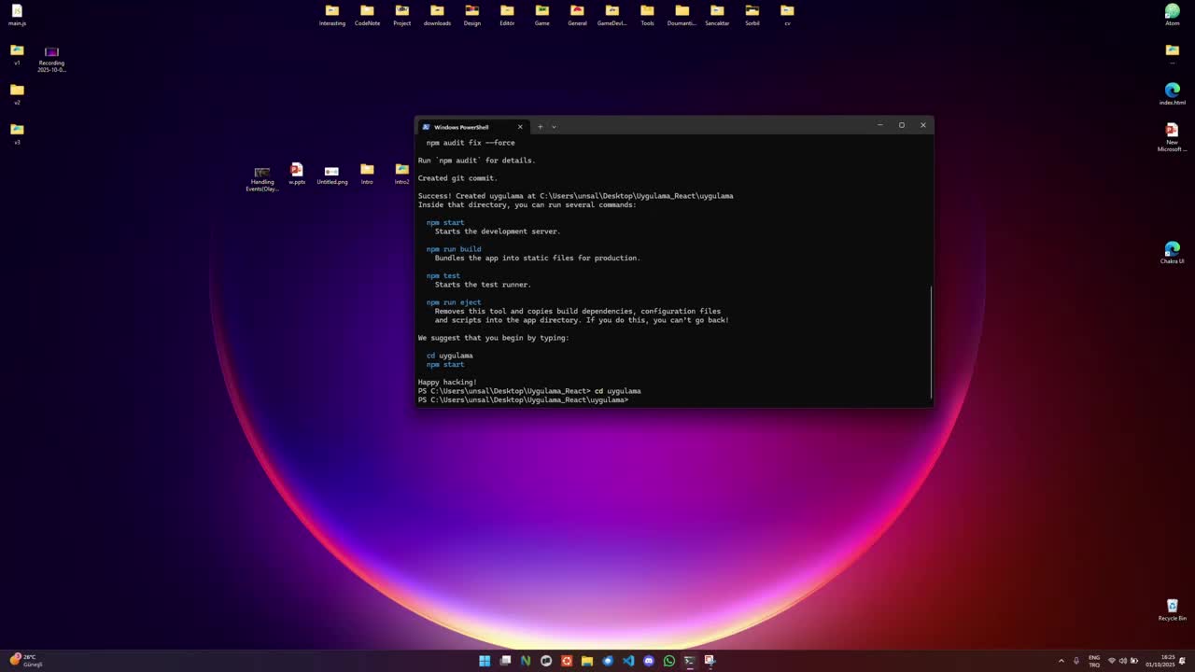The height and width of the screenshot is (672, 1195).
Task: Select the main.js file on desktop
Action: click(x=17, y=15)
